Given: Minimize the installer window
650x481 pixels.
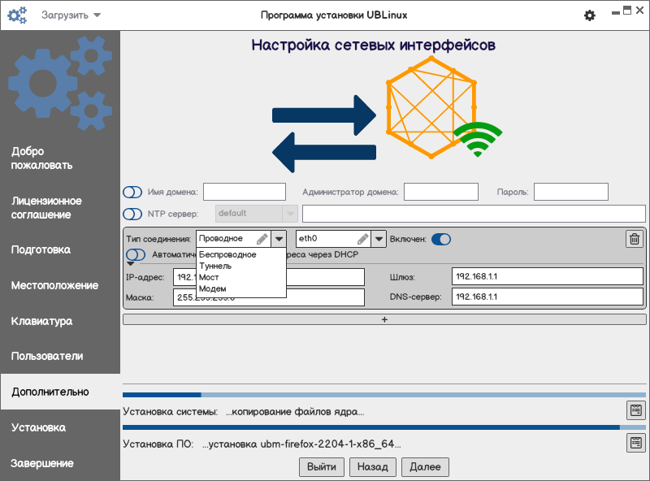Looking at the screenshot, I should [616, 13].
